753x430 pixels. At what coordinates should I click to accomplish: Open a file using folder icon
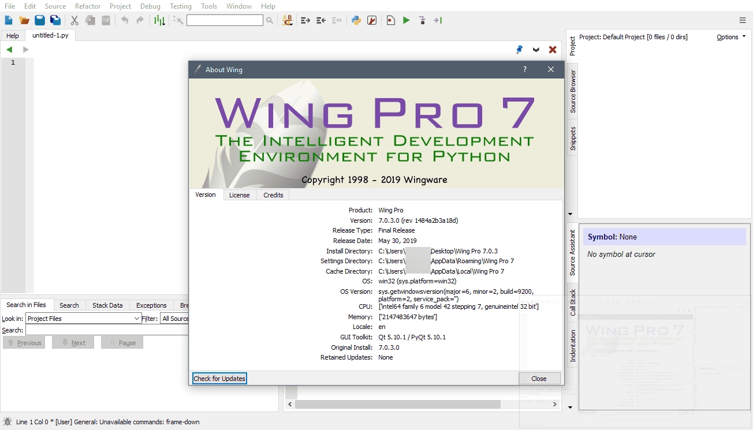[x=24, y=20]
